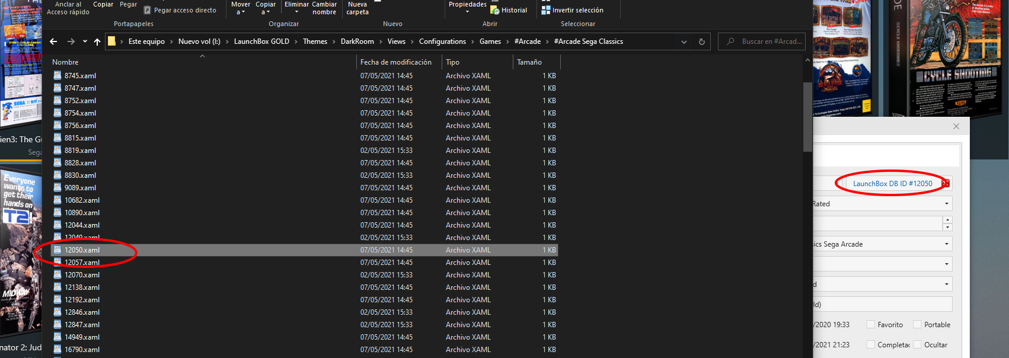This screenshot has width=1009, height=358.
Task: Go back with the Explorer back arrow
Action: point(53,41)
